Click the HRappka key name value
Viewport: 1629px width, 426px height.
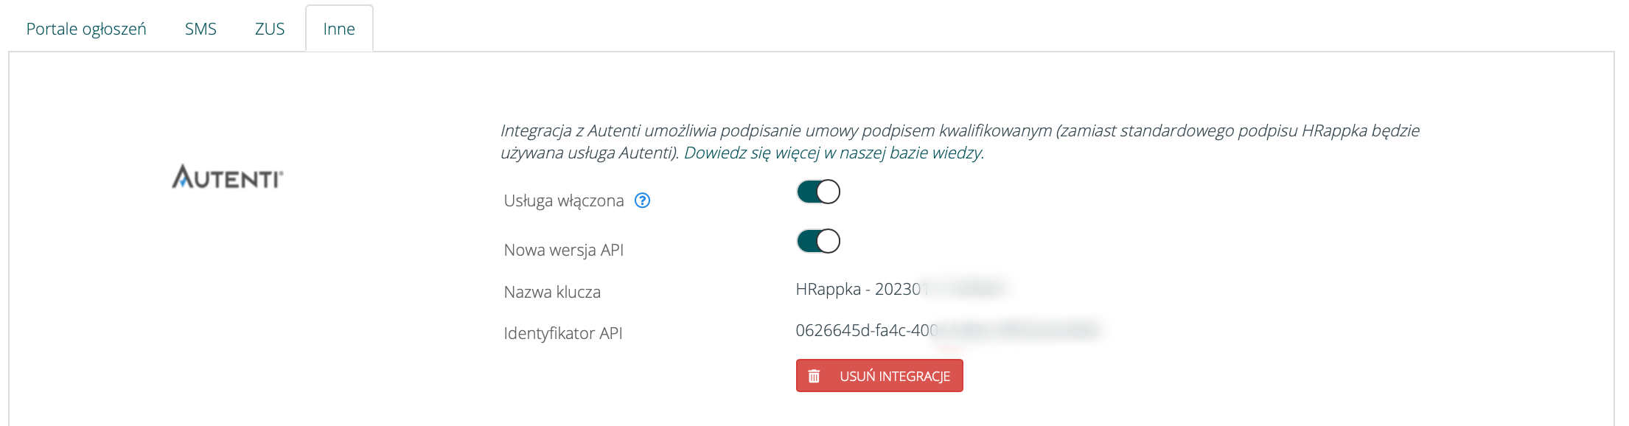[x=858, y=289]
